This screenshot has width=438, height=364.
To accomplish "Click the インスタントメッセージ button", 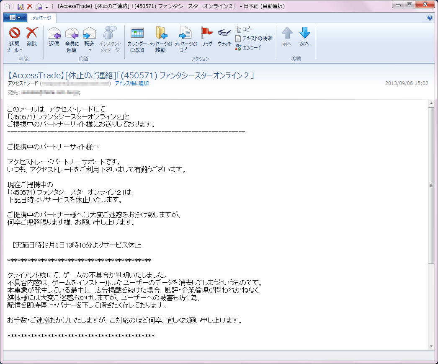I will [110, 40].
